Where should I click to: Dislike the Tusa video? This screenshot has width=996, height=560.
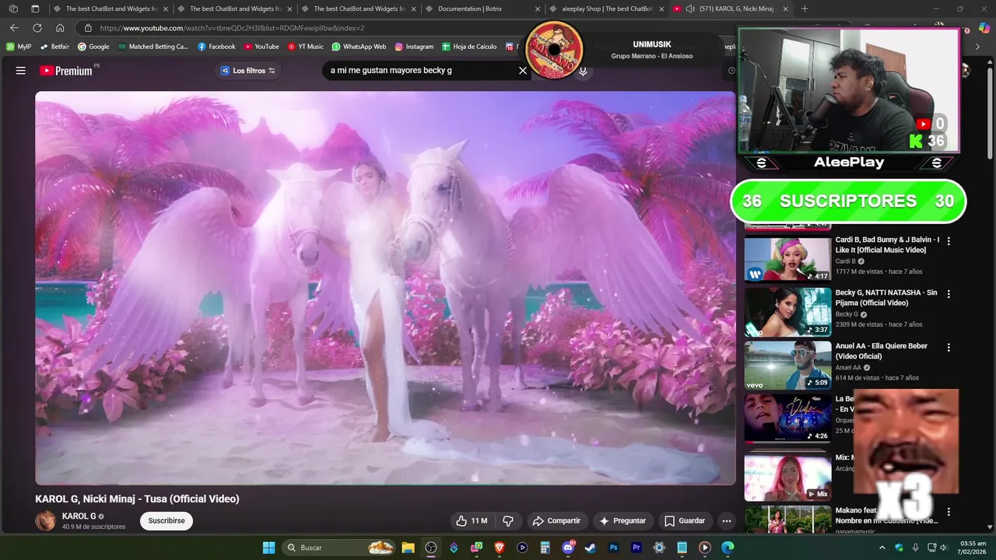point(508,521)
